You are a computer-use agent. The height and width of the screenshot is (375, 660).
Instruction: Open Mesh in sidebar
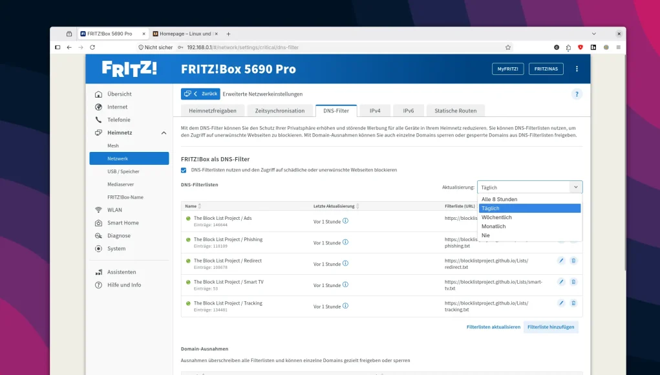113,145
